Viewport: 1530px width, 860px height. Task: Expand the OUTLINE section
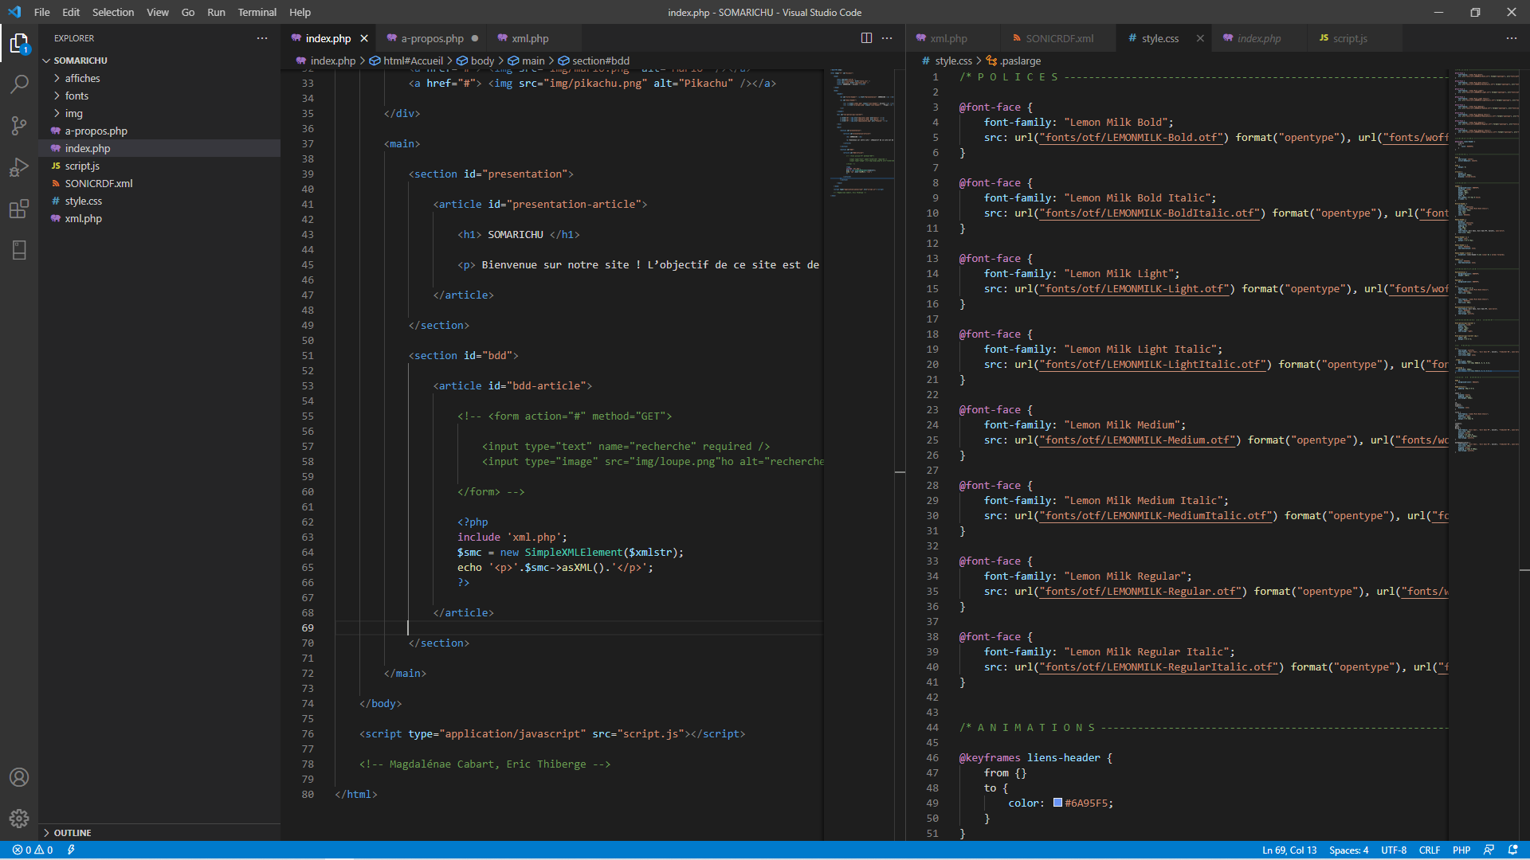tap(73, 833)
